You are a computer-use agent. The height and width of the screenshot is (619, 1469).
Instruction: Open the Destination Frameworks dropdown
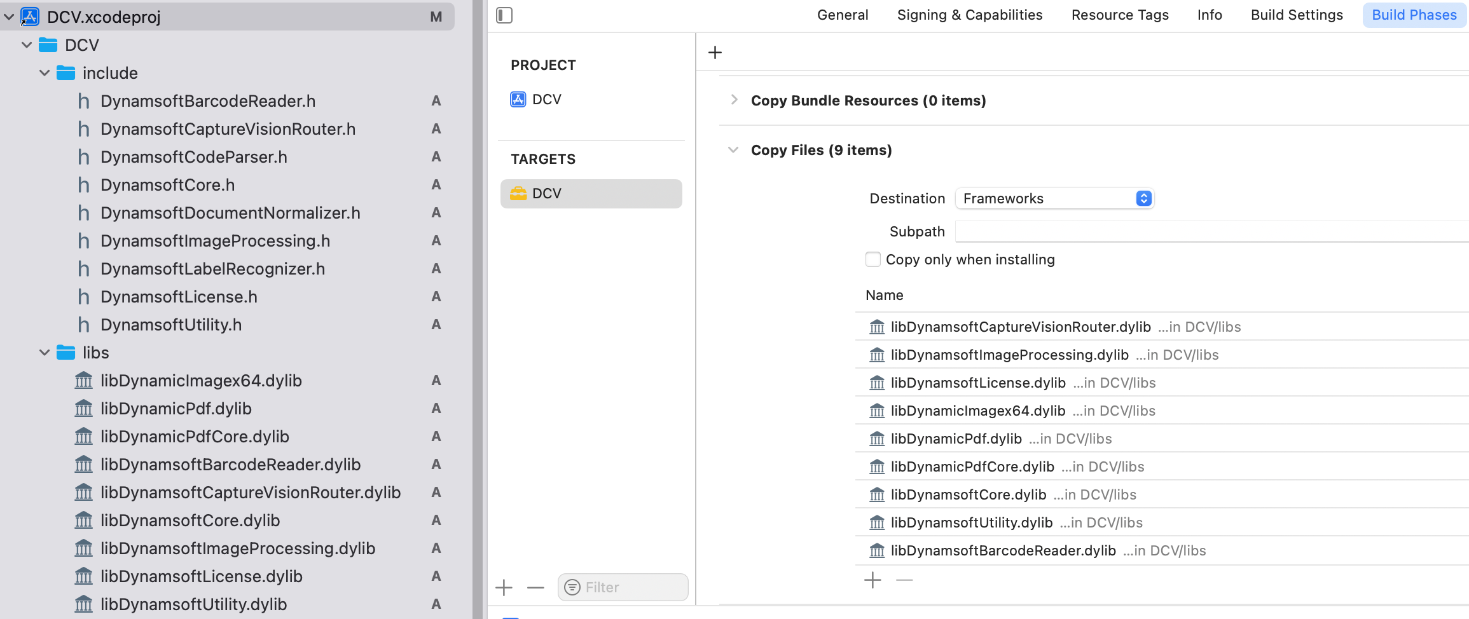[x=1054, y=199]
